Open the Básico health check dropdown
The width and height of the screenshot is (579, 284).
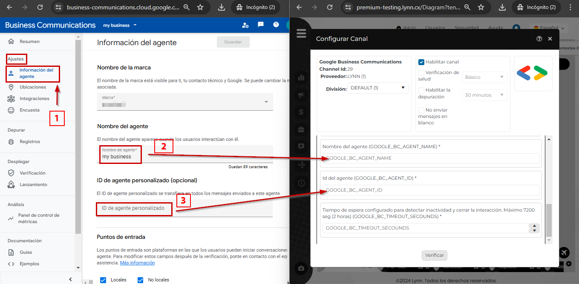pyautogui.click(x=484, y=77)
